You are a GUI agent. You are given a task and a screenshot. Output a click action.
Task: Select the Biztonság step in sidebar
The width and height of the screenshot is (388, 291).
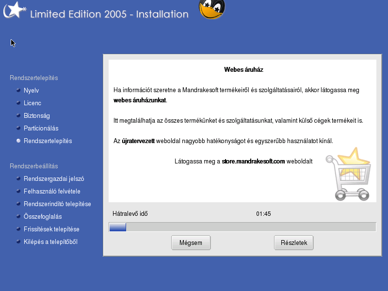[37, 115]
